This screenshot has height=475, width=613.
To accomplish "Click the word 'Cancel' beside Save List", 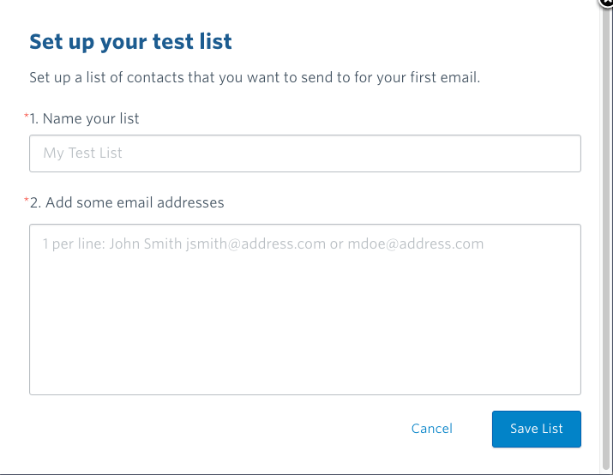I will tap(431, 429).
